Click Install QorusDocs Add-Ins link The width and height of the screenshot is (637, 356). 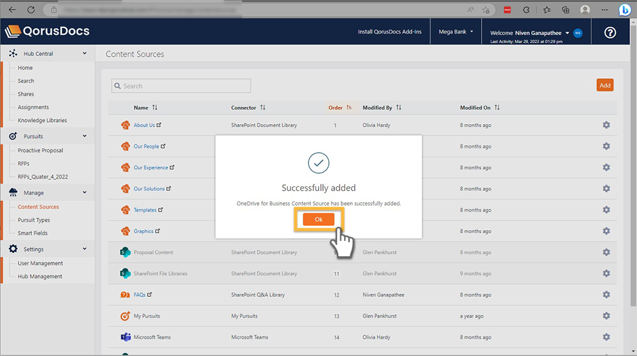click(x=390, y=32)
